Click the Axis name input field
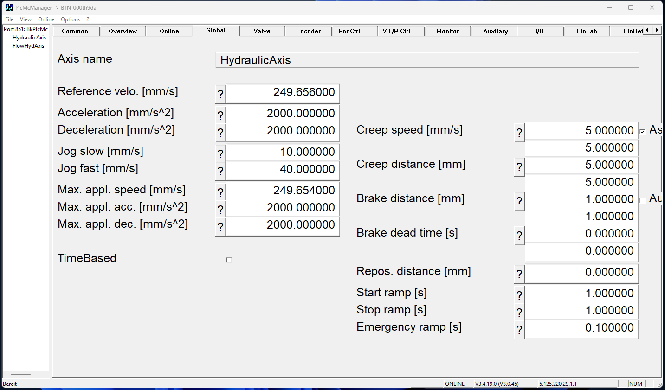This screenshot has height=390, width=665. [427, 60]
